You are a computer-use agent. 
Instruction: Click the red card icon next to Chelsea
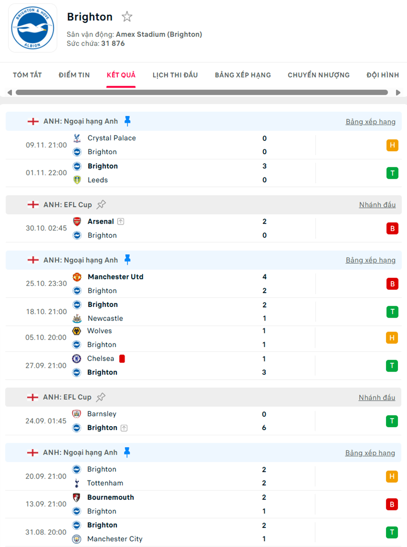pos(122,358)
